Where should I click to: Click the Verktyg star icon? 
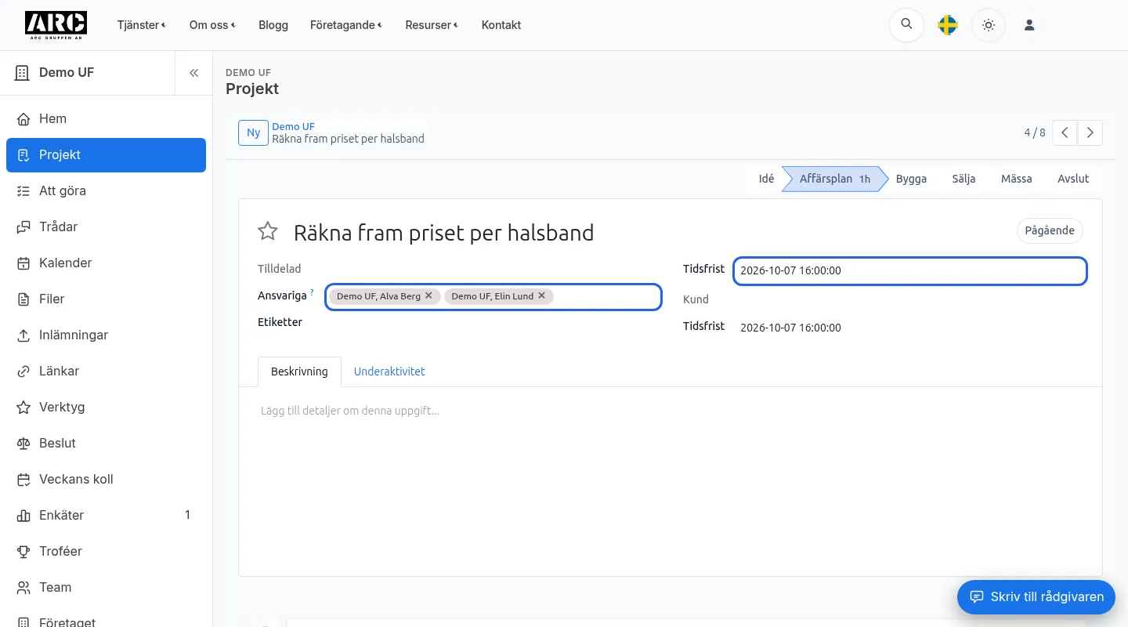click(23, 408)
